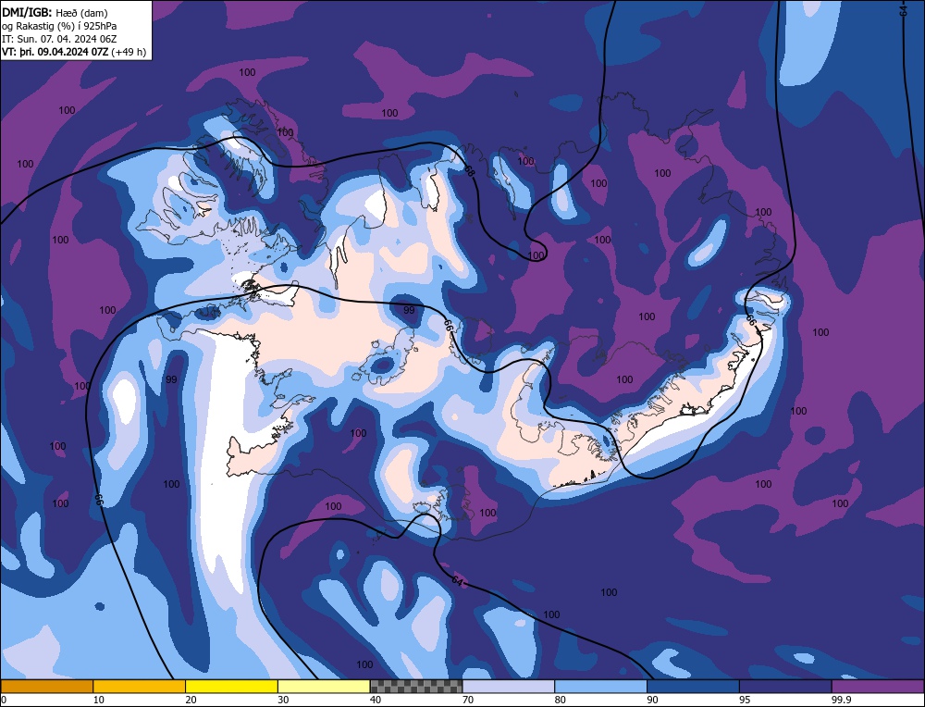The height and width of the screenshot is (707, 925).
Task: Select the checkered gray 40–70 legend swatch
Action: pos(416,687)
